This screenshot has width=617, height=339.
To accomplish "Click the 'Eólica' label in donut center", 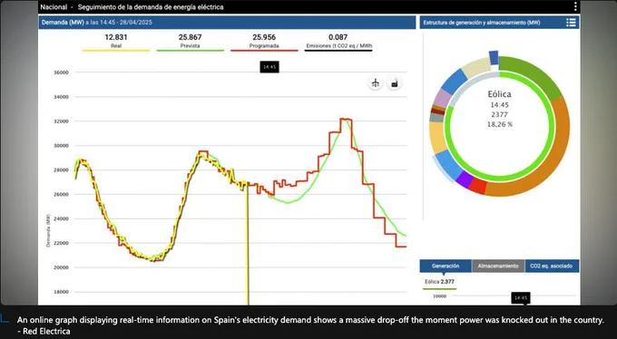I will click(499, 94).
